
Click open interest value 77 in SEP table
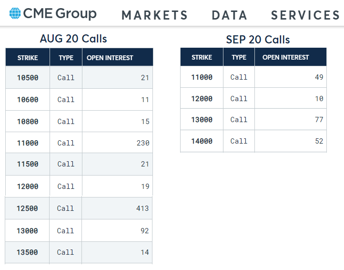pyautogui.click(x=319, y=120)
